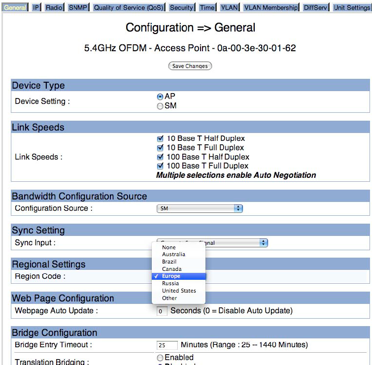Viewport: 372px width, 365px height.
Task: Click the Bridge Entry Timeout minutes field
Action: pyautogui.click(x=167, y=345)
